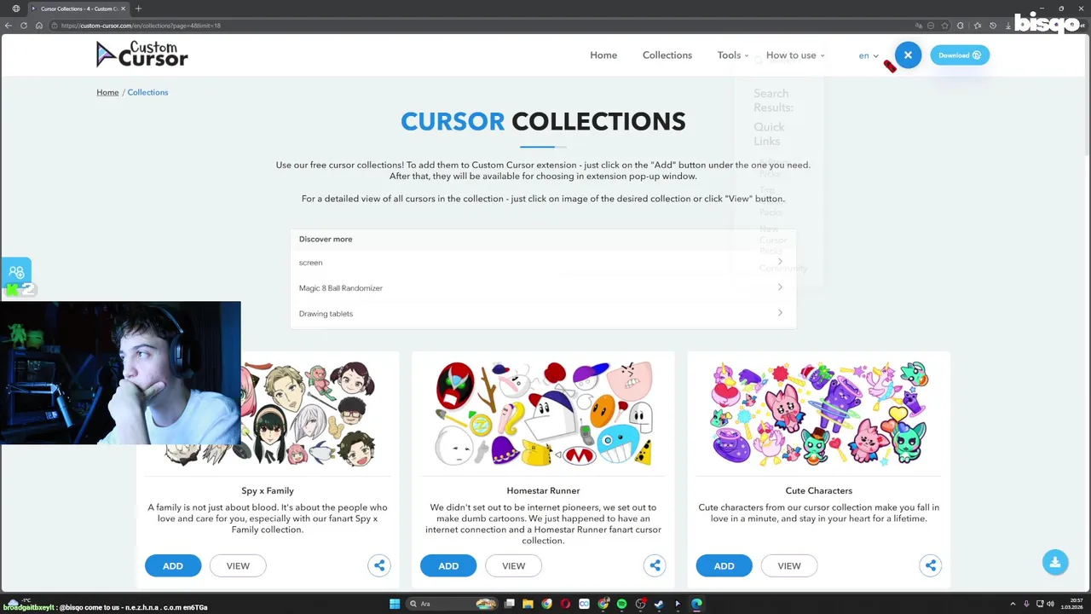Open the en language selector
The width and height of the screenshot is (1091, 614).
pos(869,56)
